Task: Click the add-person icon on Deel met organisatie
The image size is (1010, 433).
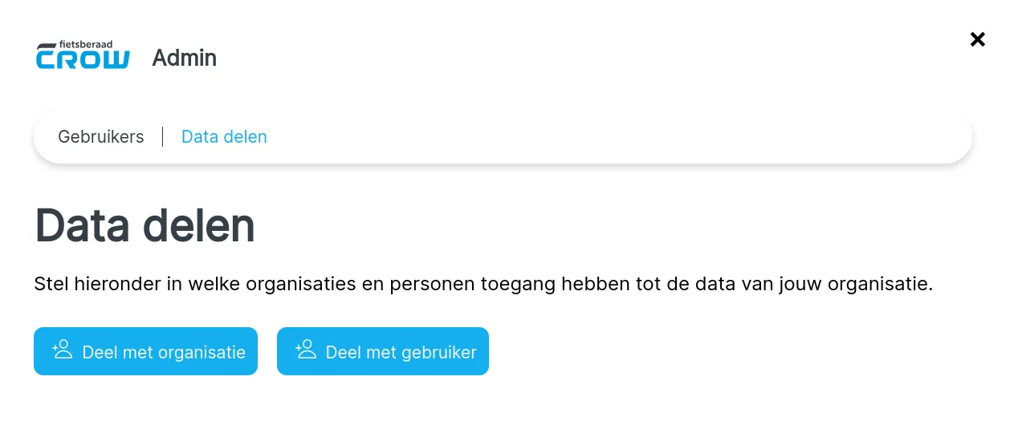Action: click(x=63, y=350)
